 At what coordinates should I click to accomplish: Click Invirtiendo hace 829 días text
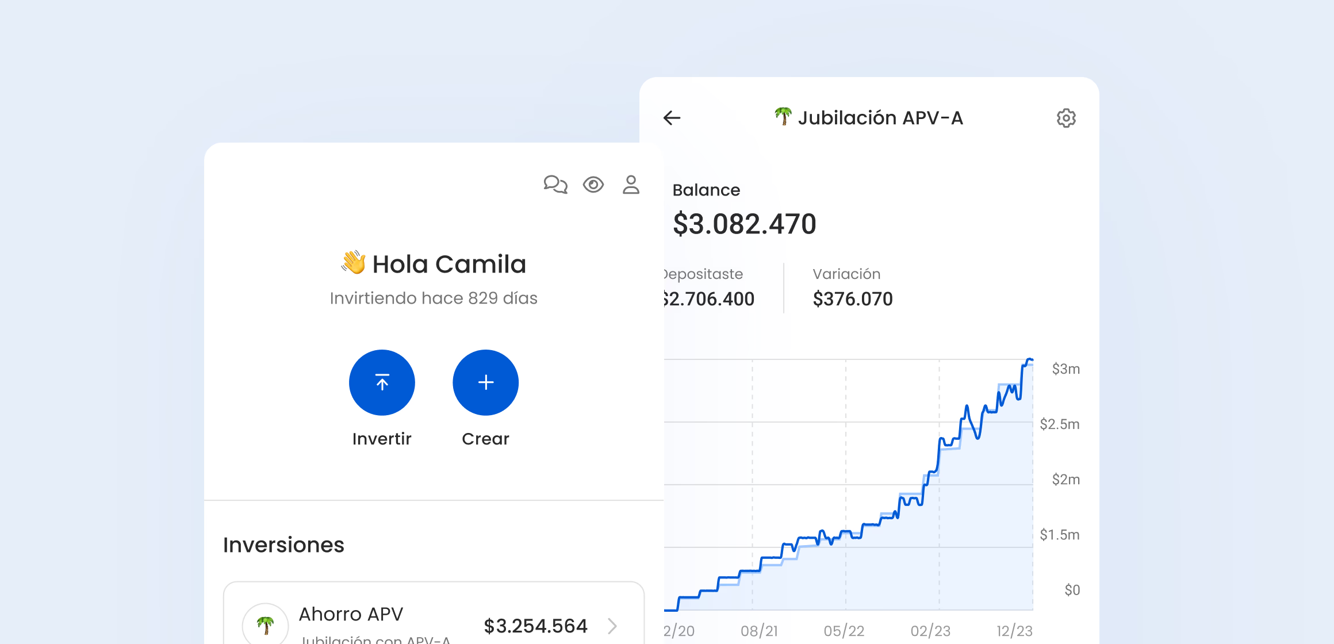434,298
